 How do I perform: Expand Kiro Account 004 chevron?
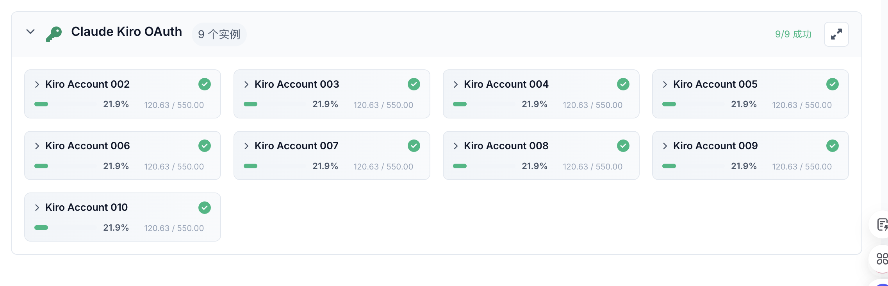pos(456,85)
